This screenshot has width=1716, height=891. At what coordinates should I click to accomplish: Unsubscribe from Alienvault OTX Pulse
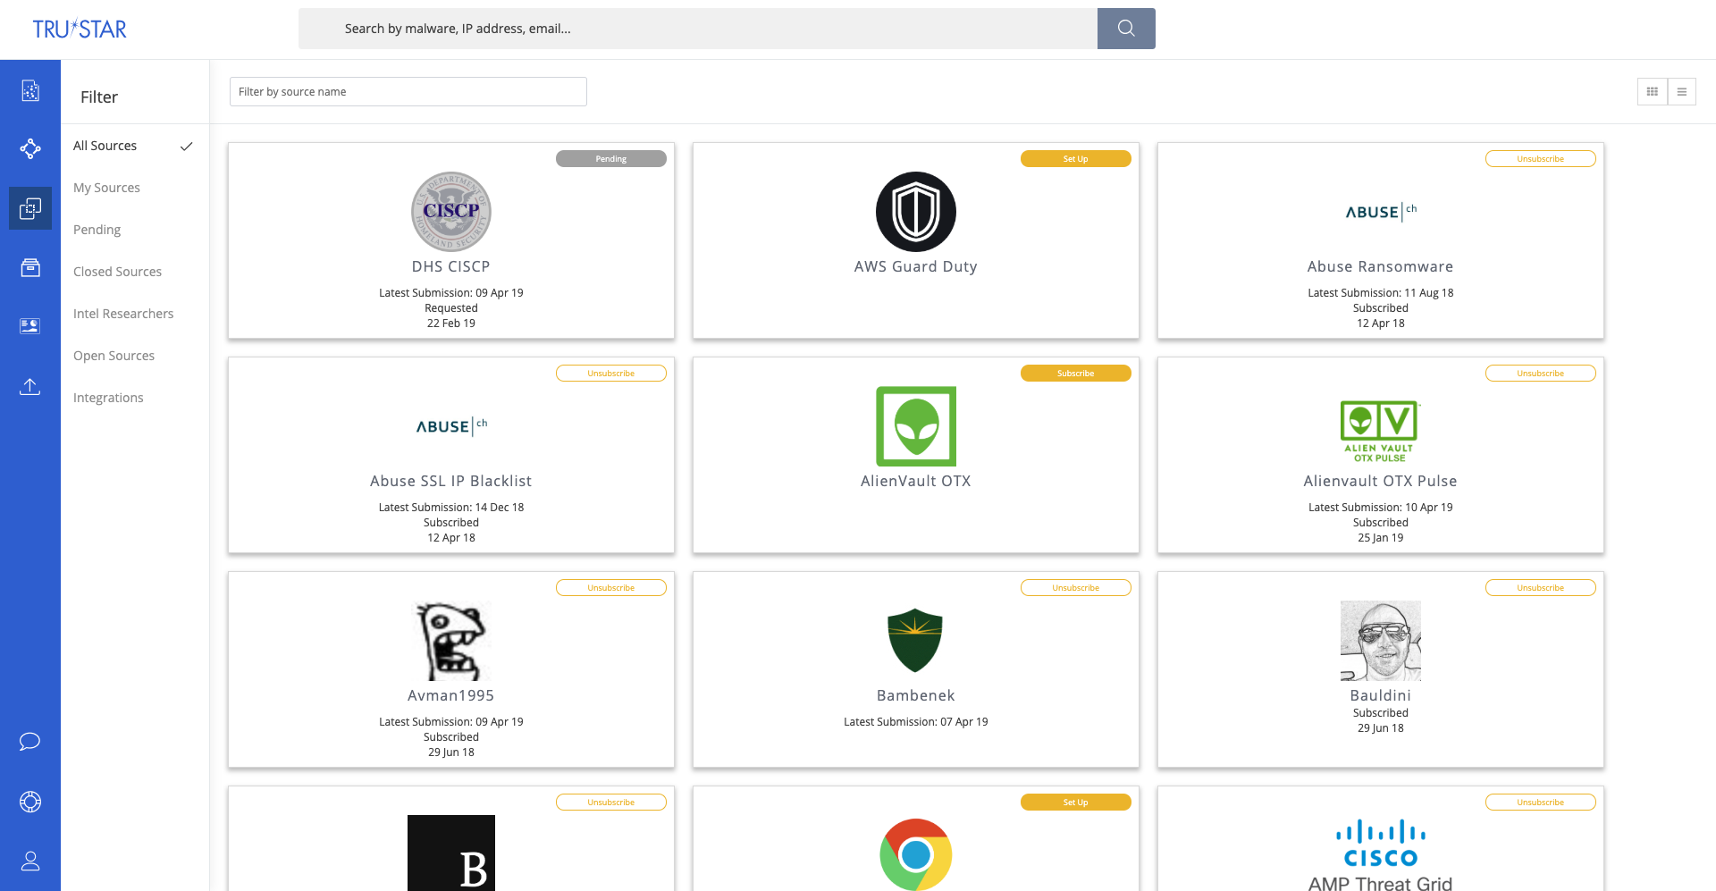click(x=1541, y=373)
